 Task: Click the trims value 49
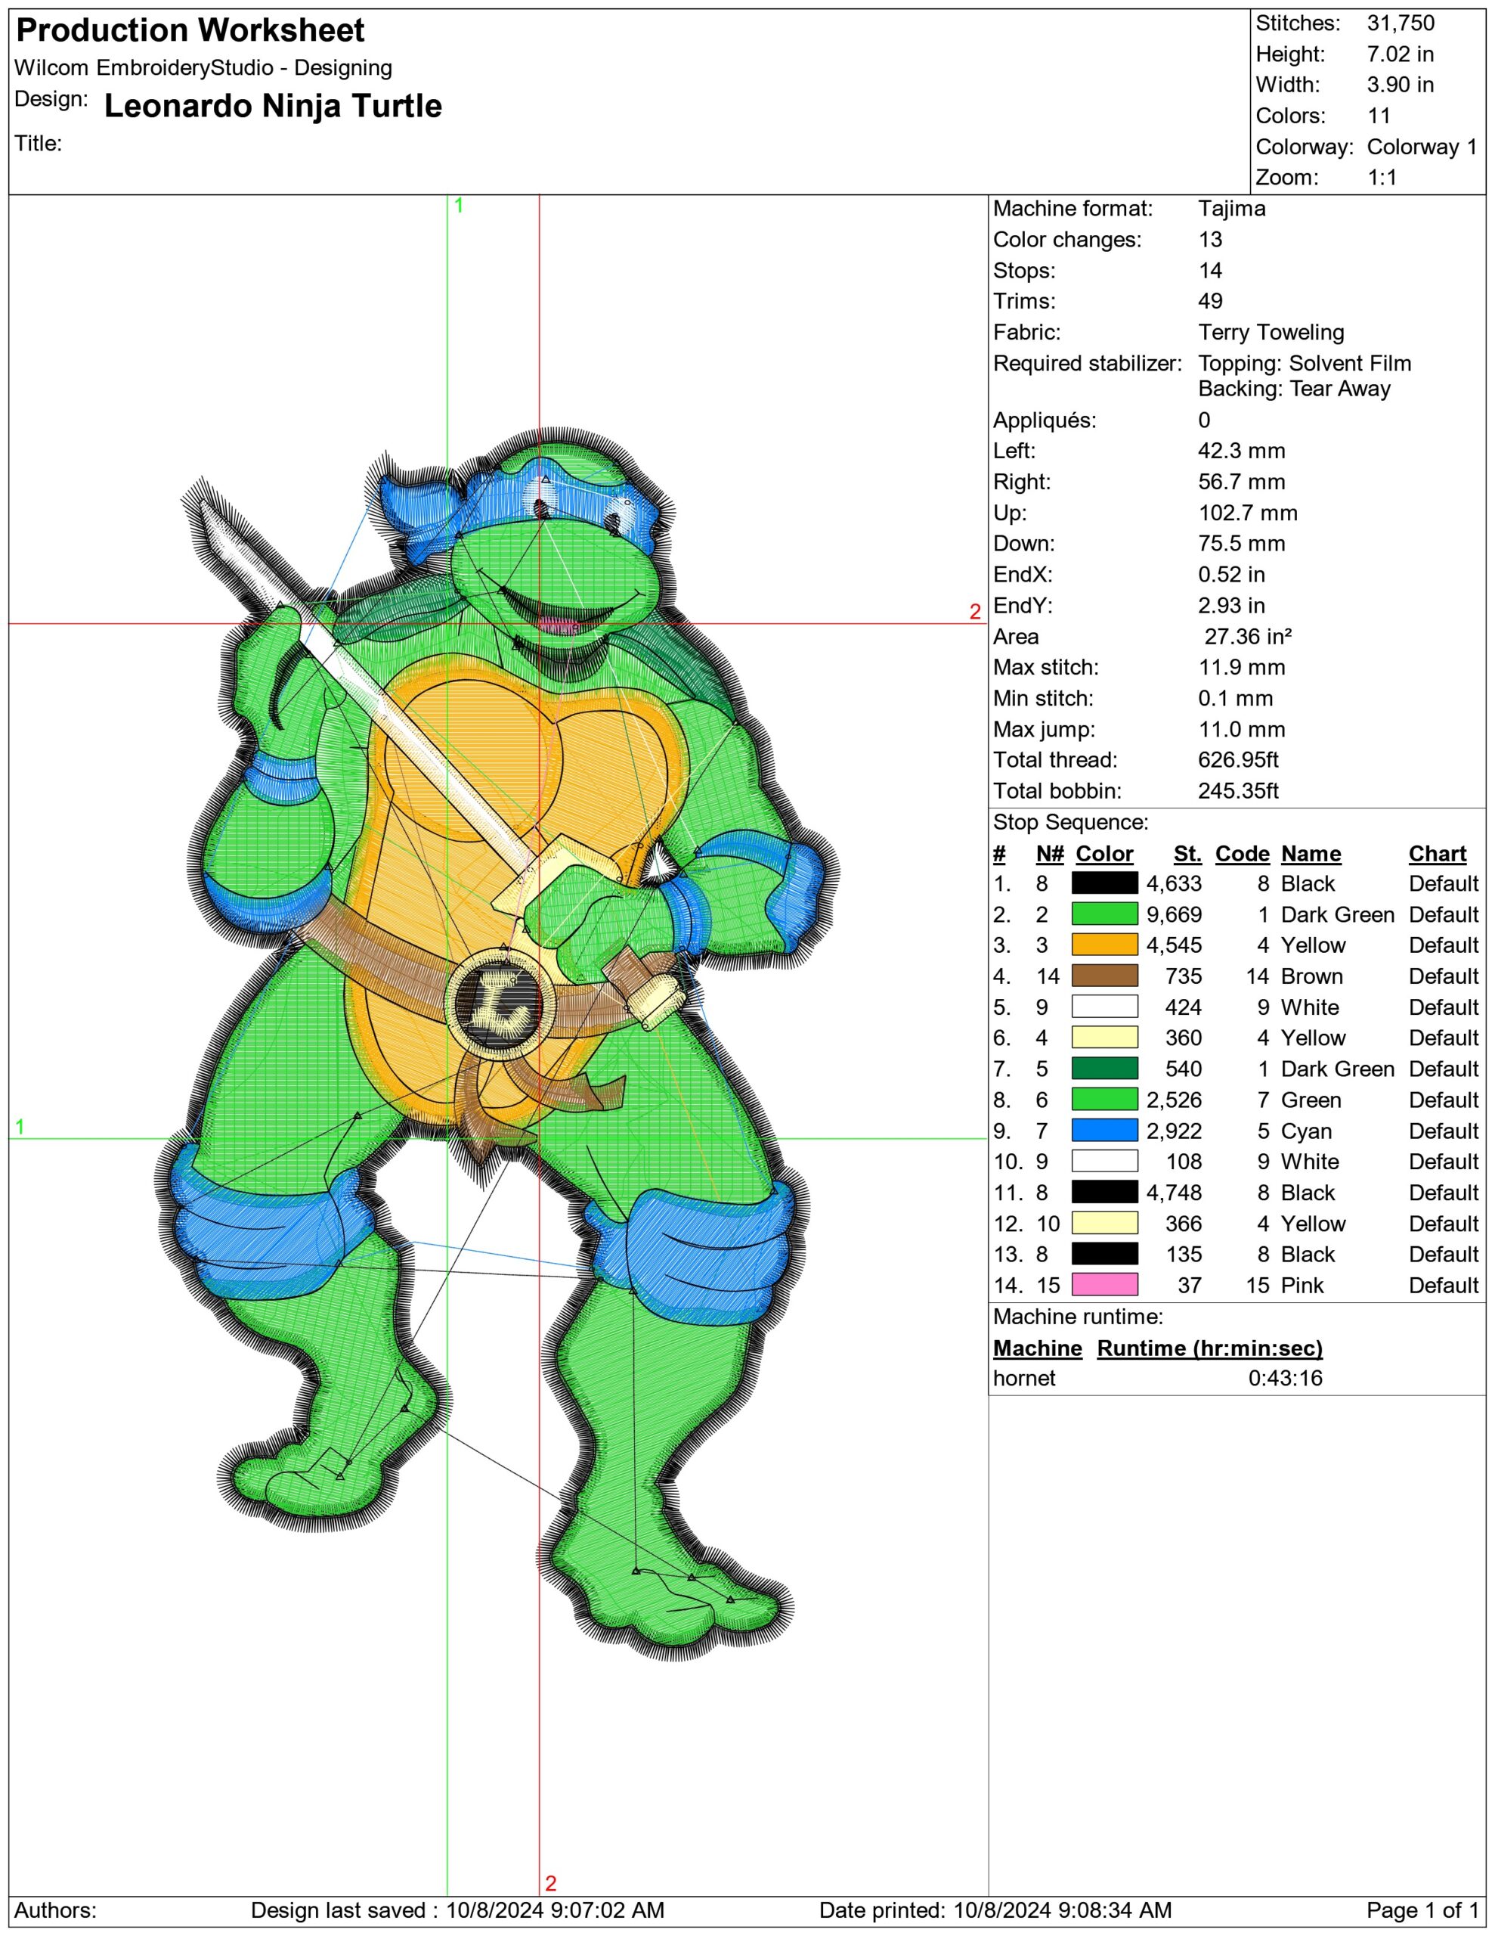(1211, 302)
